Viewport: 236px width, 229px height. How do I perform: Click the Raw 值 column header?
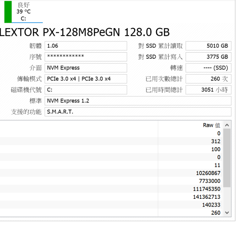click(190, 125)
